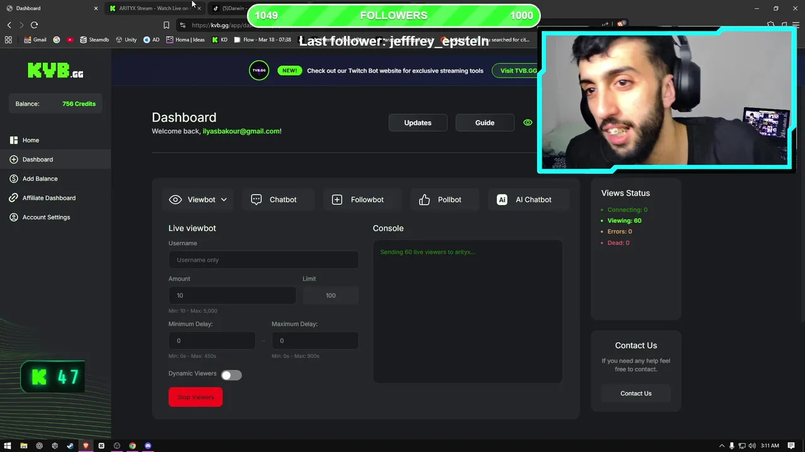Click 'Errors: 0' status text
This screenshot has height=452, width=805.
tap(619, 232)
